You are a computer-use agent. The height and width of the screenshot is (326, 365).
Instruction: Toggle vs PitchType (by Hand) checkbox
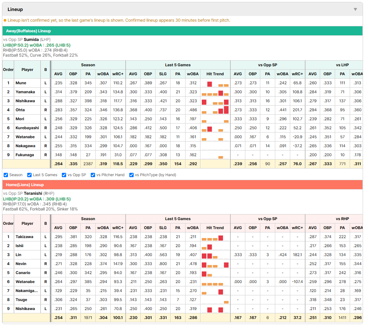tap(132, 175)
